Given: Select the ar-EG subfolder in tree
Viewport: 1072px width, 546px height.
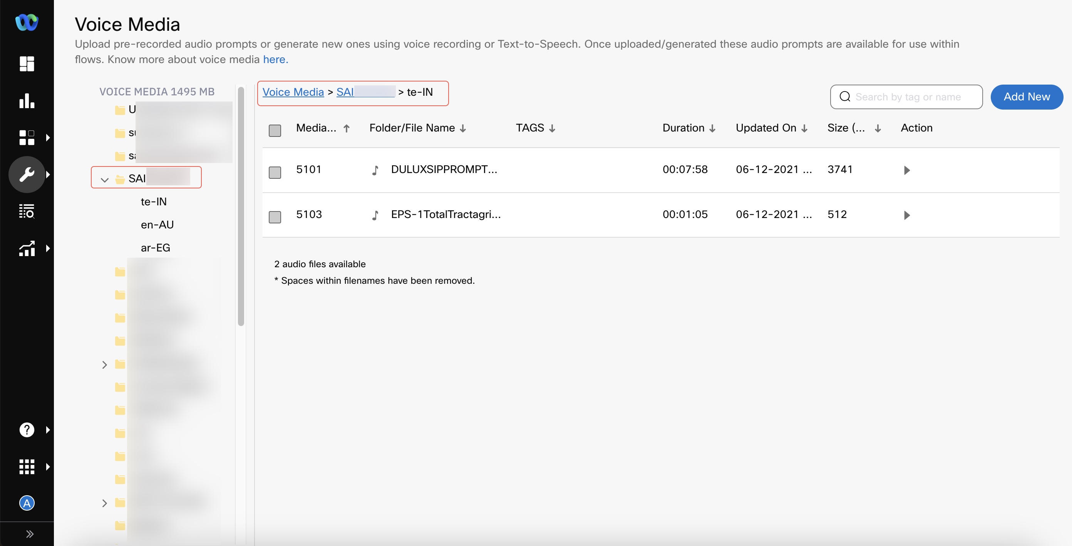Looking at the screenshot, I should [x=155, y=248].
